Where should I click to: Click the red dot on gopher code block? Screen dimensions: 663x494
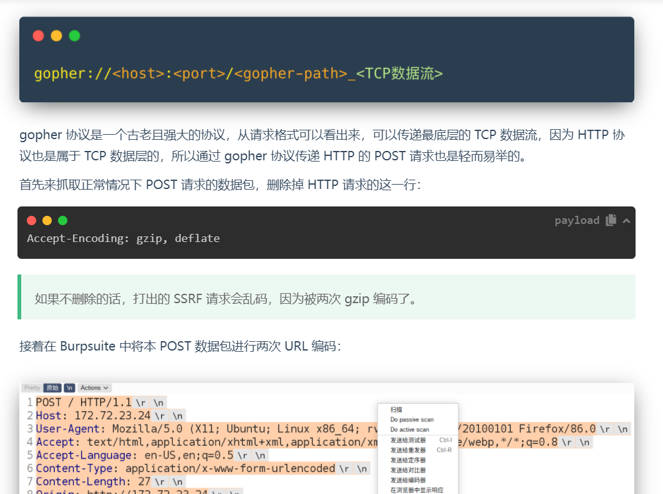tap(38, 36)
